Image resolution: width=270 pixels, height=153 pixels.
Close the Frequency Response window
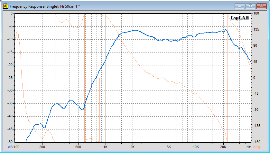tap(261, 6)
